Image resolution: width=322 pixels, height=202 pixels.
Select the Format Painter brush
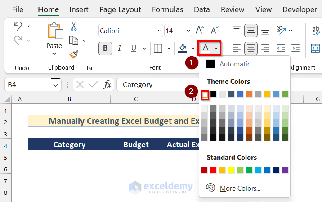coord(74,54)
